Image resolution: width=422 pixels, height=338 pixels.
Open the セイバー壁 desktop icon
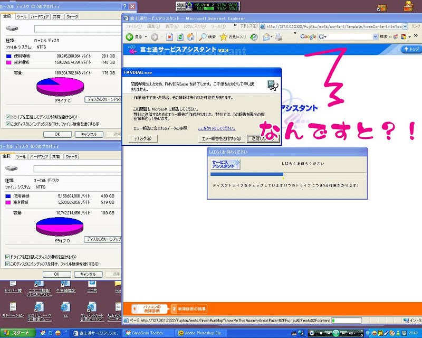(13, 287)
